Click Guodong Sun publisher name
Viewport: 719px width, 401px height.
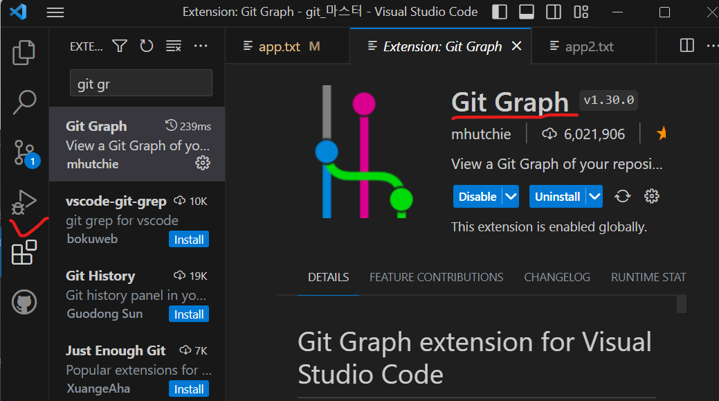[x=104, y=314]
